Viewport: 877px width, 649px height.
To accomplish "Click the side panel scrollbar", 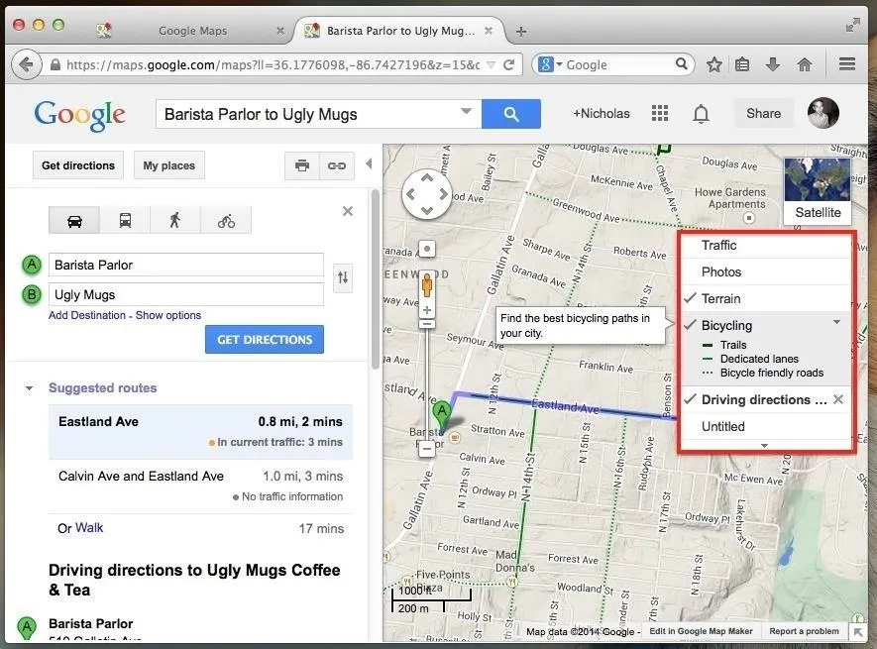I will (x=375, y=279).
